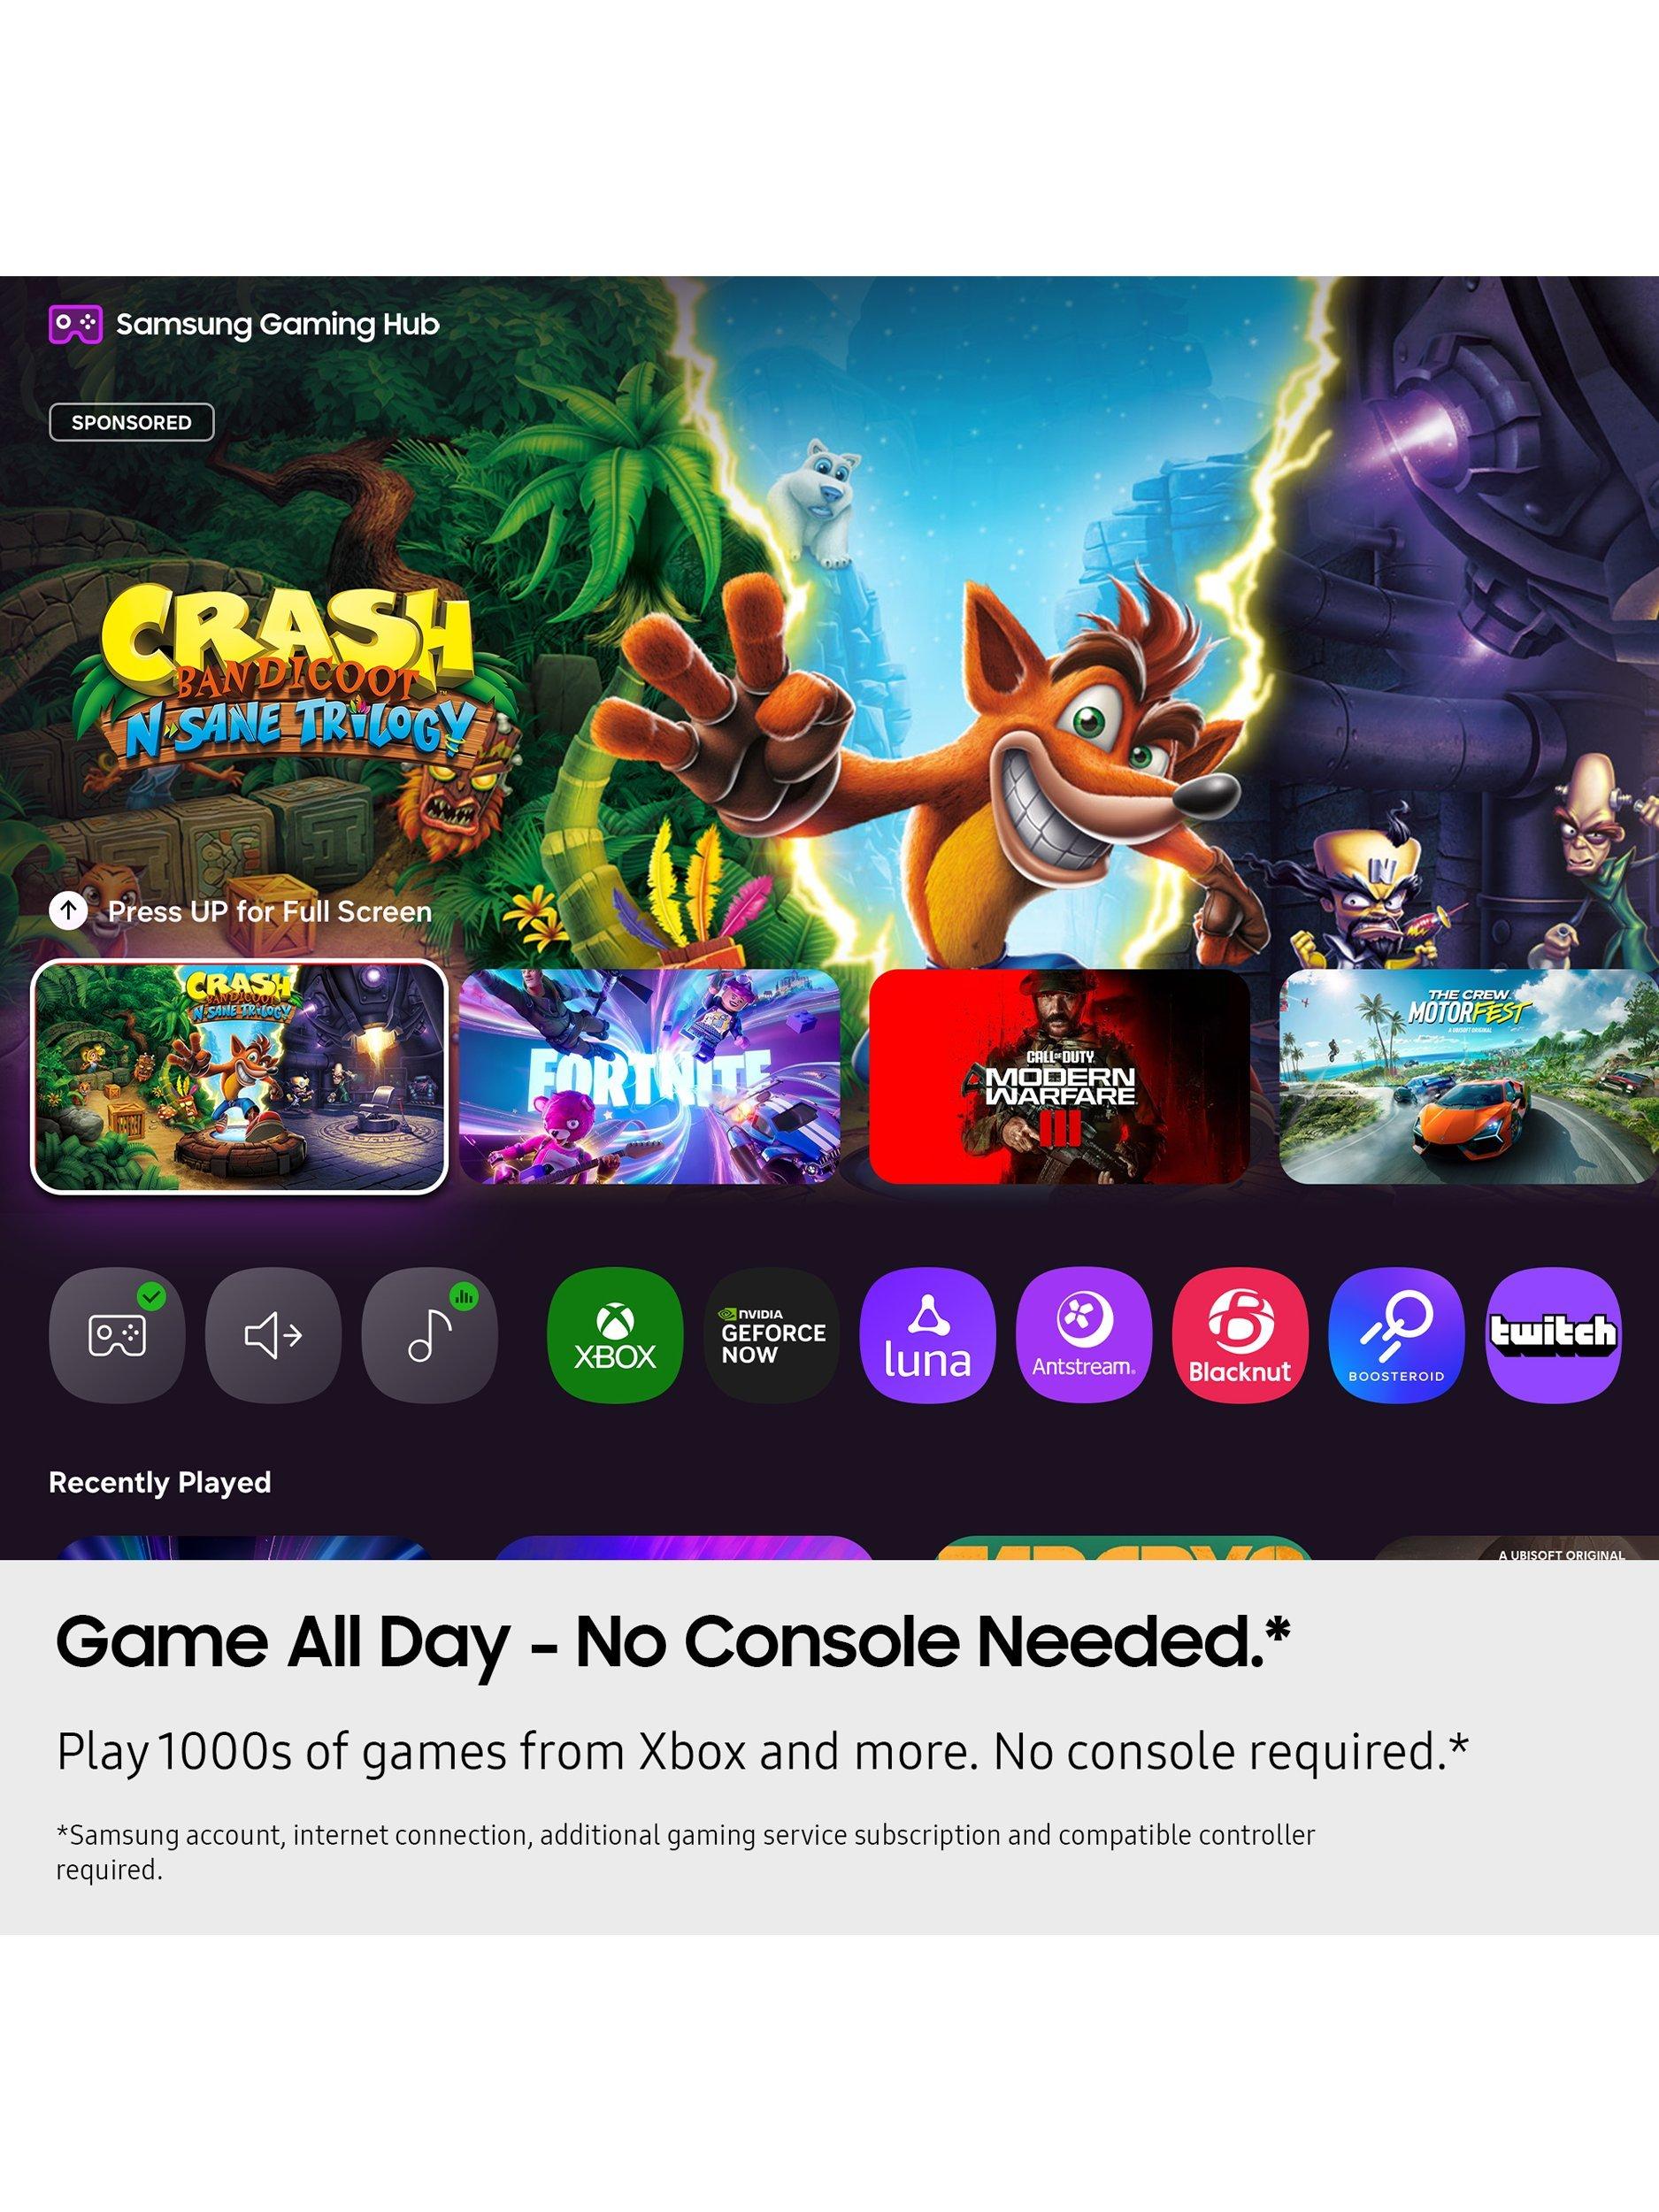Click the up arrow for full screen

click(68, 911)
